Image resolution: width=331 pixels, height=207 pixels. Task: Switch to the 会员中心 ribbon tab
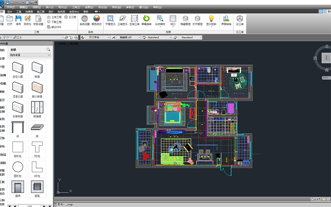pyautogui.click(x=74, y=12)
